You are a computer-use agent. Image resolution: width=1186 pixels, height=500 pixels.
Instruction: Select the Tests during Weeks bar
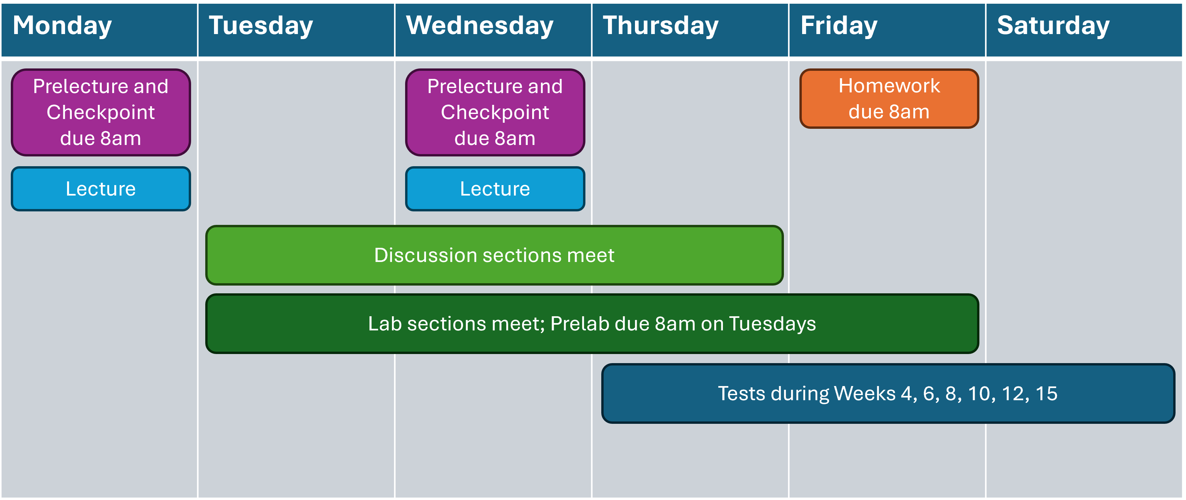pyautogui.click(x=888, y=393)
